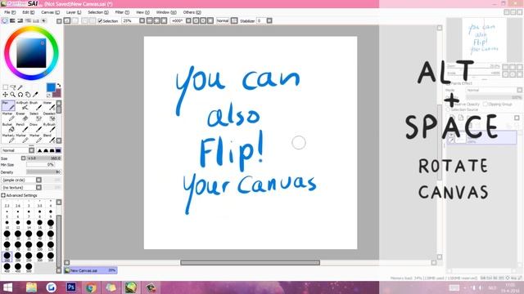Image resolution: width=524 pixels, height=294 pixels.
Task: Select the hand pan tool
Action: 28,95
